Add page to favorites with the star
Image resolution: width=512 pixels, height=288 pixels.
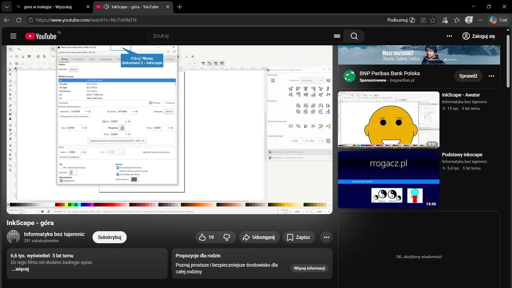coord(433,20)
